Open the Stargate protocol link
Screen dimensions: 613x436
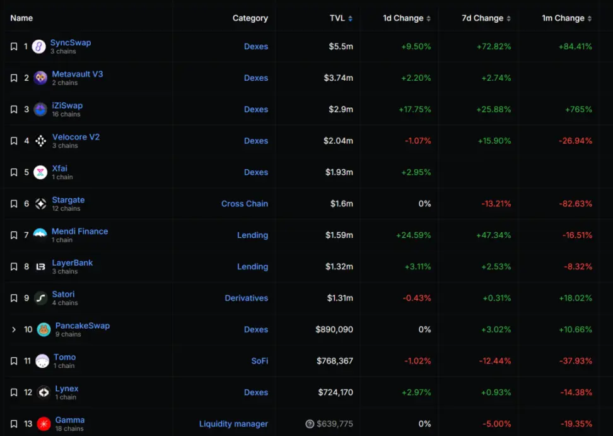coord(68,200)
